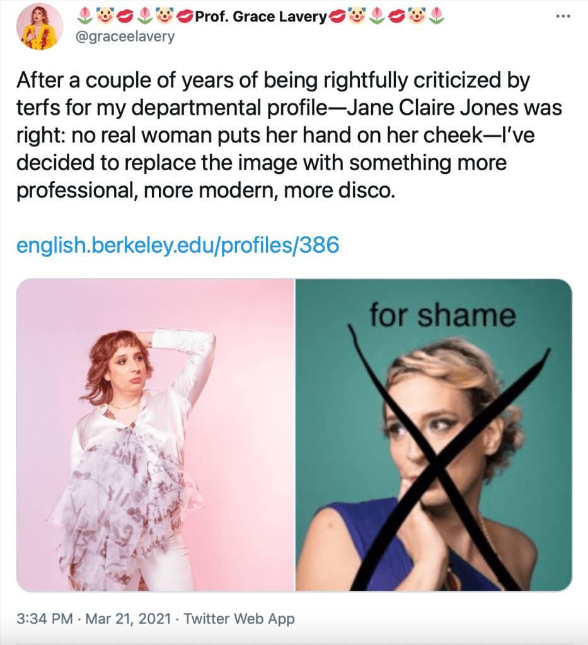Visit the @graceelavery handle link

[x=125, y=37]
